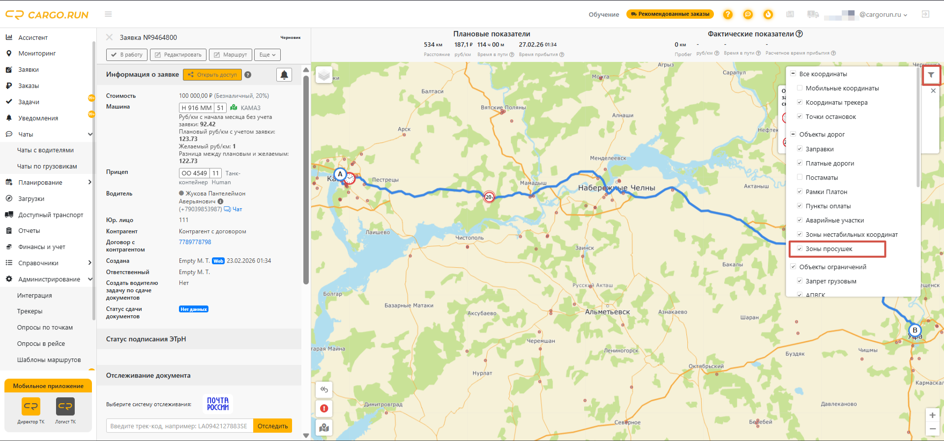944x441 pixels.
Task: Click the undo route arrow on map
Action: click(x=324, y=390)
